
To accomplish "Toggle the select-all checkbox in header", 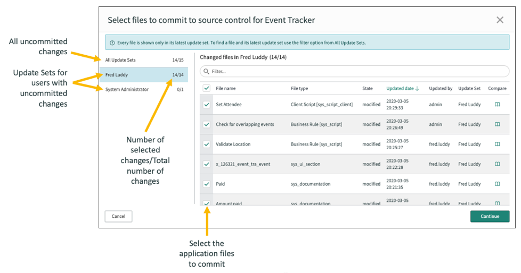I will point(206,88).
